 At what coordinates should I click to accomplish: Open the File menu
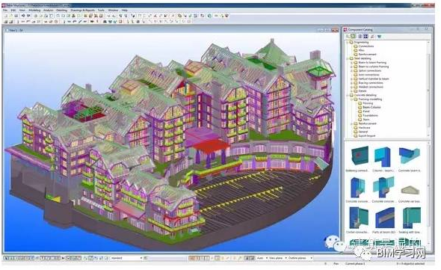click(x=5, y=10)
